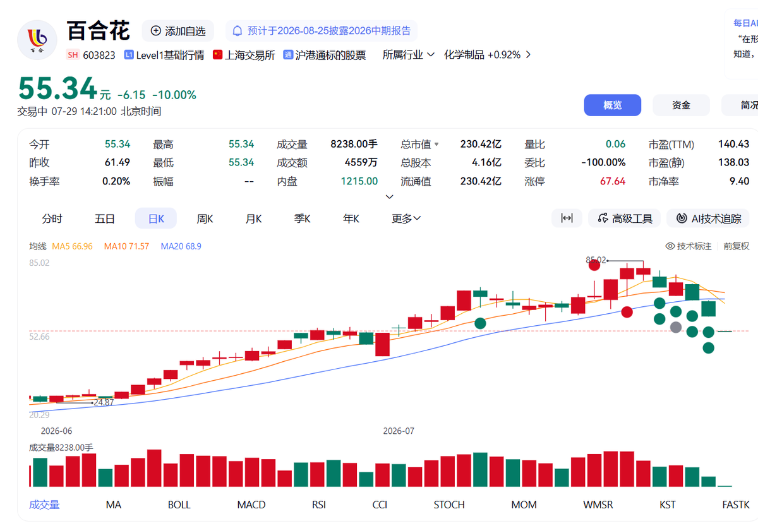Switch to the 周K tab
Screen dimensions: 758x526
click(x=205, y=218)
